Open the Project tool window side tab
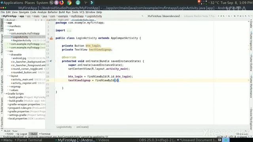This screenshot has height=142, width=253. tap(2, 25)
